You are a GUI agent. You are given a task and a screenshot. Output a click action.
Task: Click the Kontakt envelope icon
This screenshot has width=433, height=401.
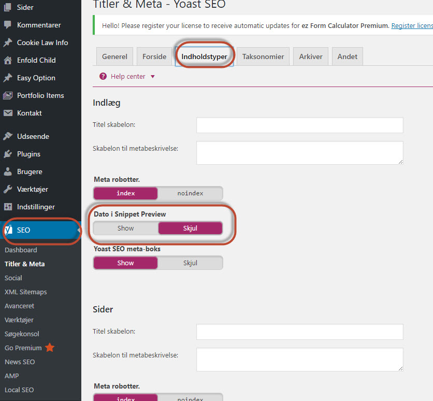pyautogui.click(x=8, y=113)
